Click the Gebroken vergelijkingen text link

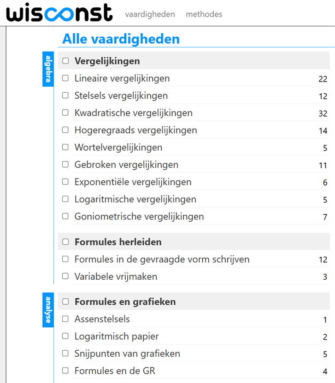[126, 165]
